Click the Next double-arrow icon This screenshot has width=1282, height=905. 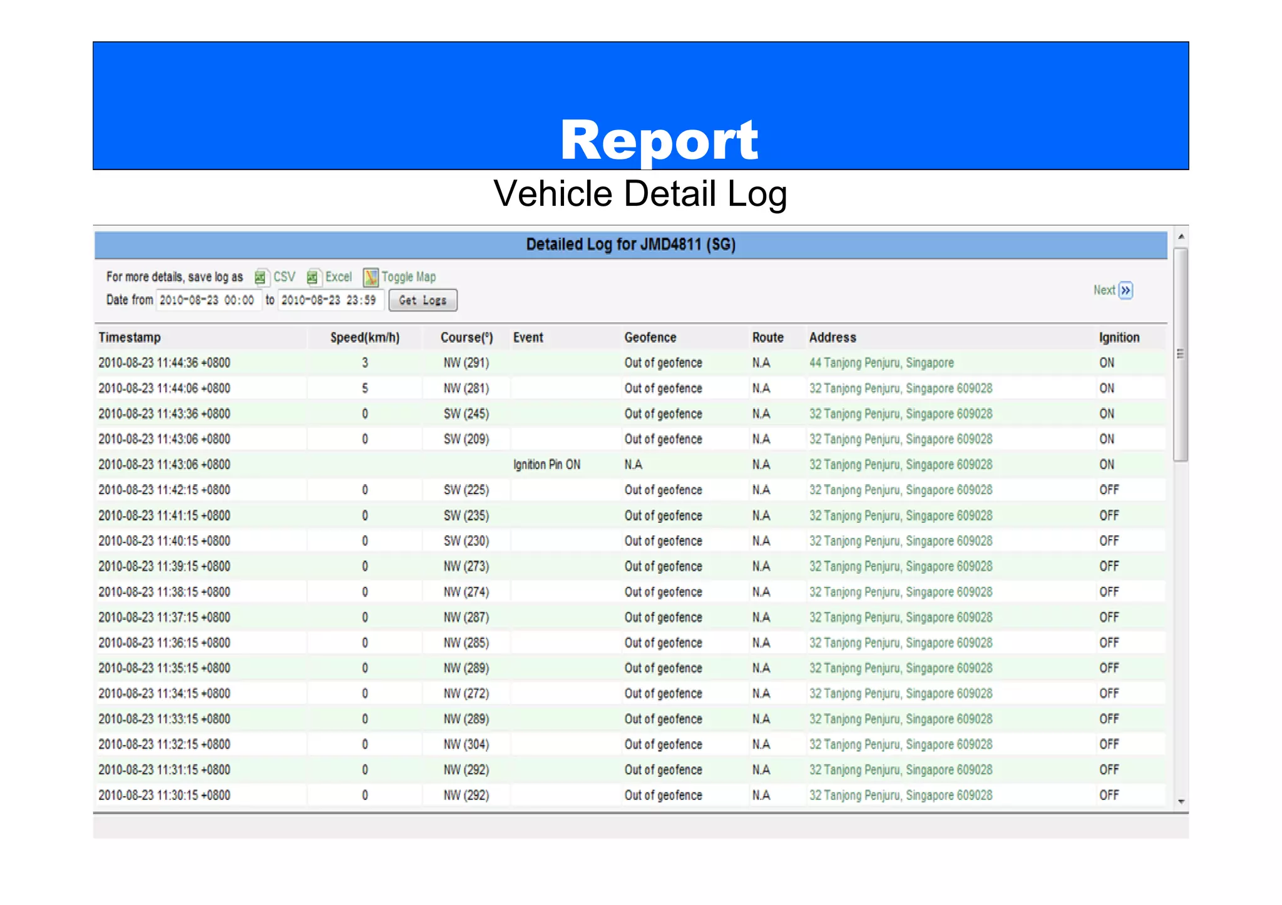[x=1126, y=290]
